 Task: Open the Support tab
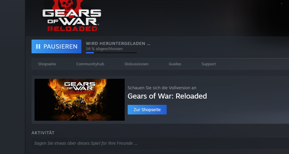(208, 64)
